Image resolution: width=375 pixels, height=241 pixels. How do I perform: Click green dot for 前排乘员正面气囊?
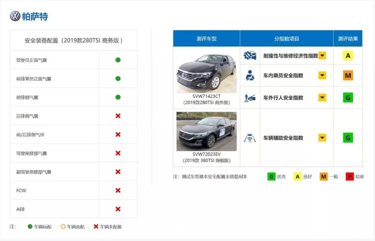tap(118, 78)
